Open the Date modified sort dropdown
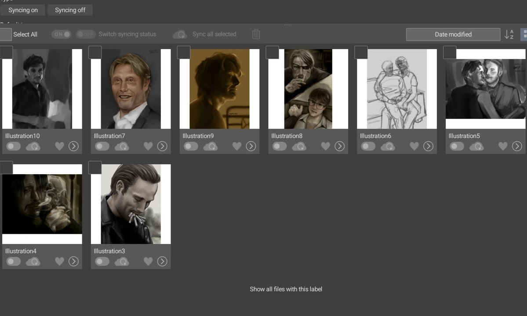 pyautogui.click(x=453, y=34)
